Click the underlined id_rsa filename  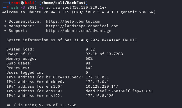(x=53, y=8)
